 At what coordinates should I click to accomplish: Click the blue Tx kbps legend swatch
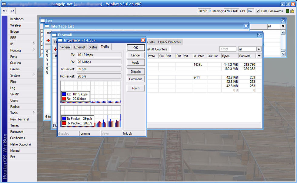(x=64, y=94)
